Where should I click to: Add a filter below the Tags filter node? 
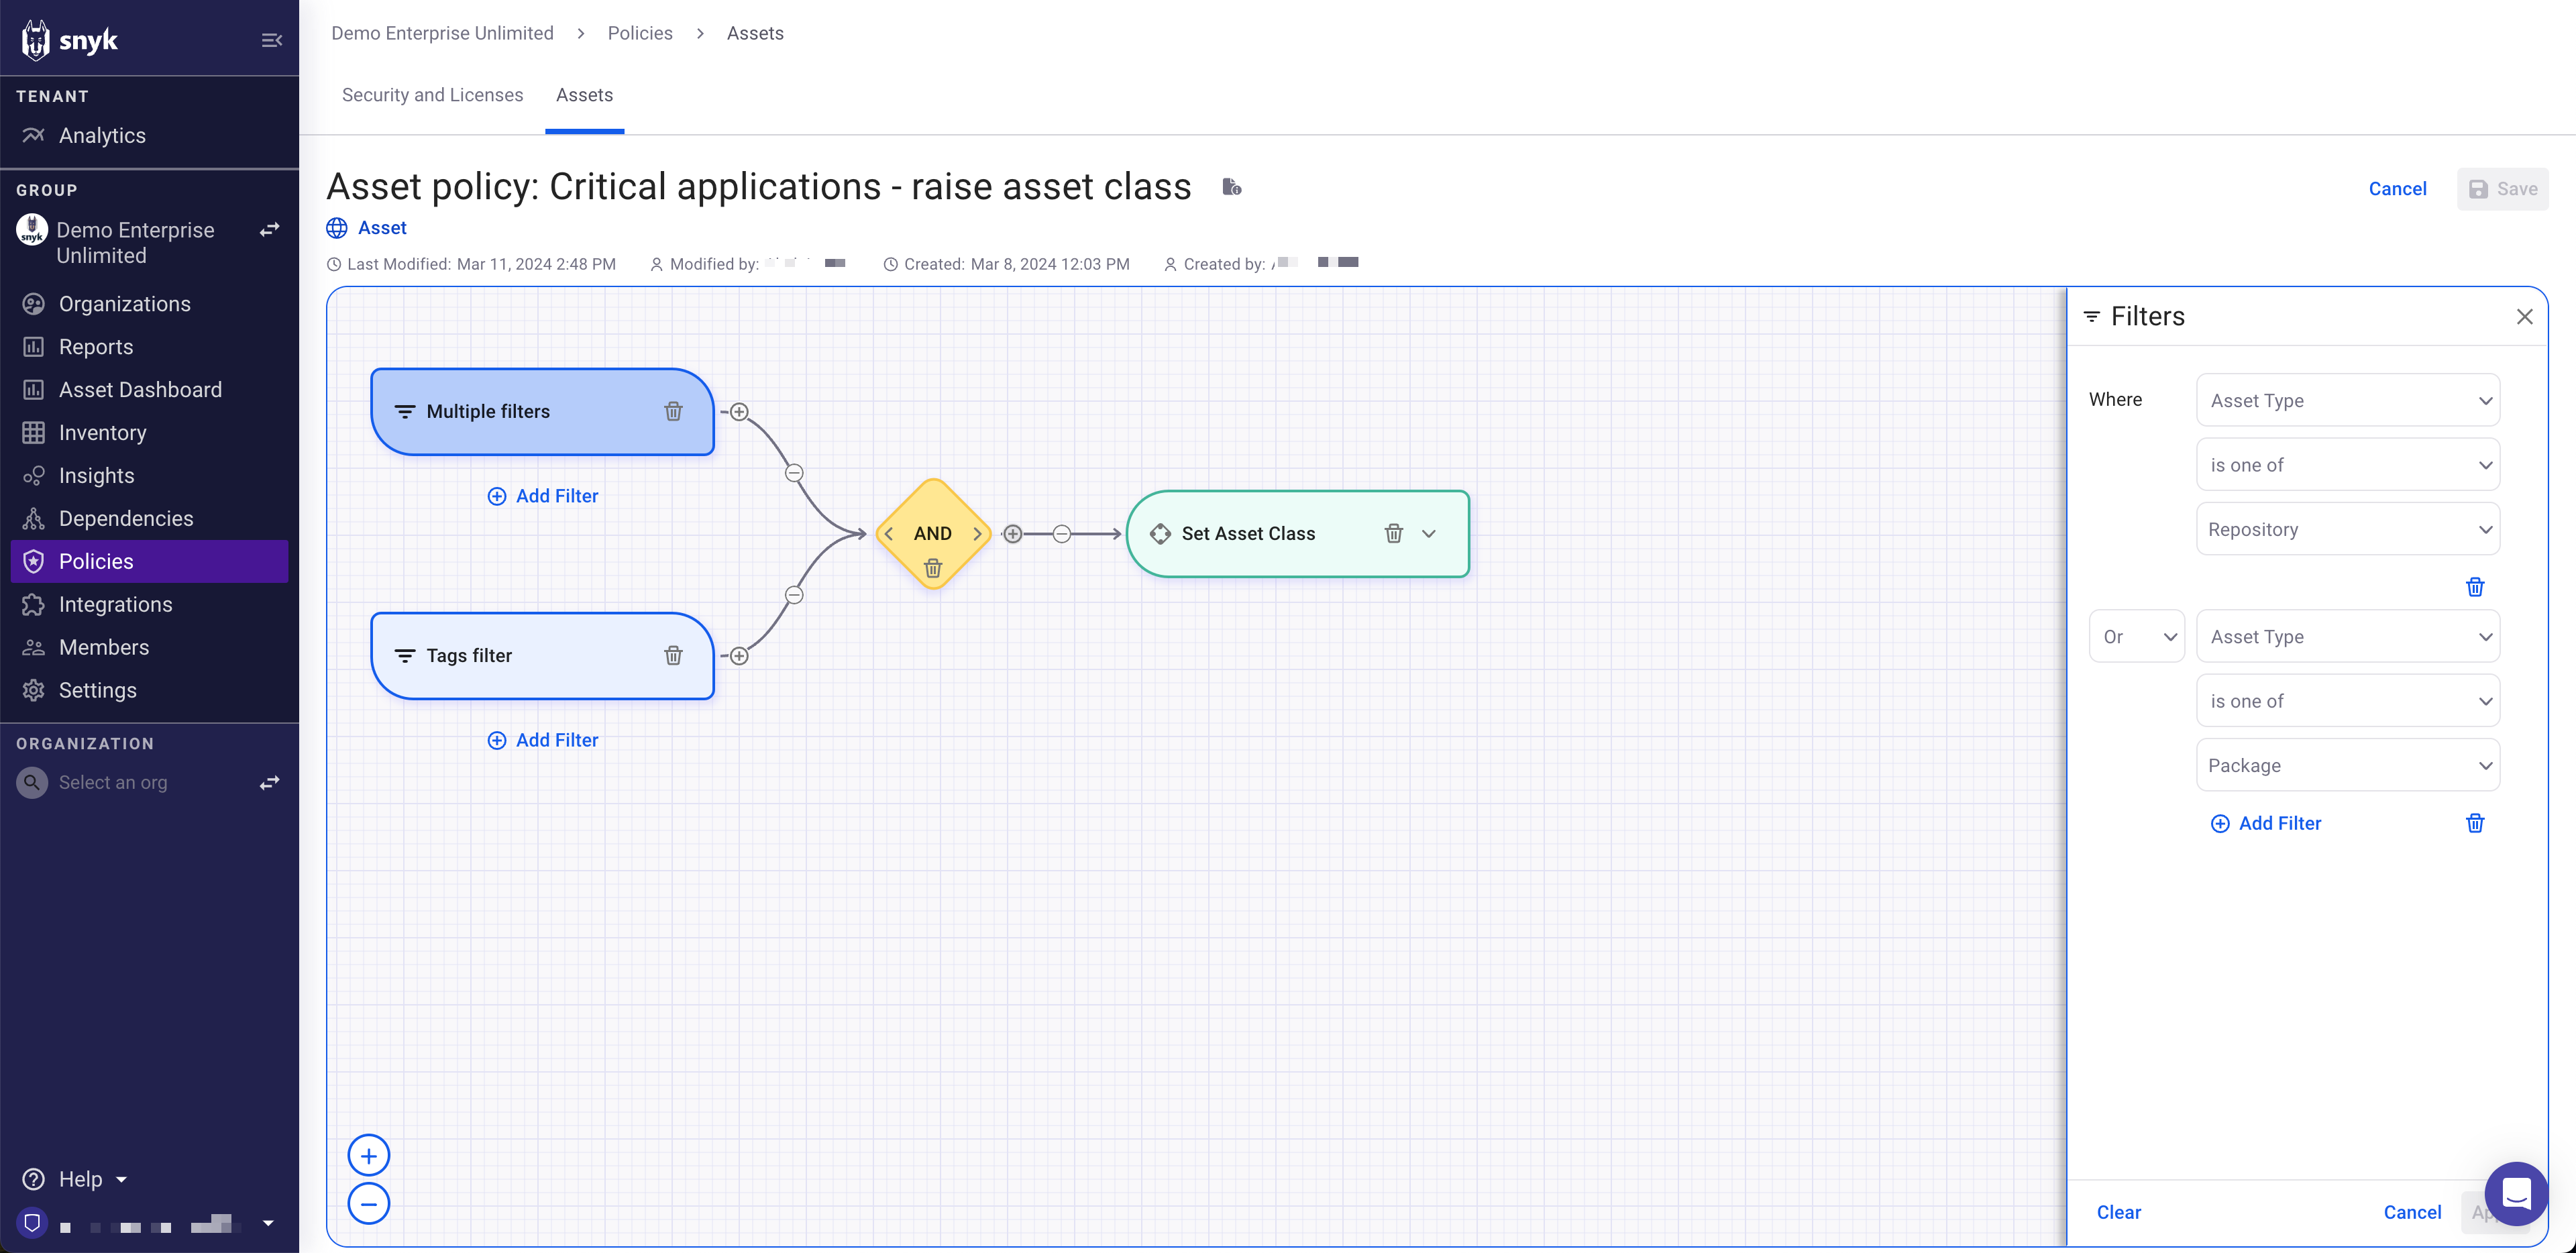(543, 740)
